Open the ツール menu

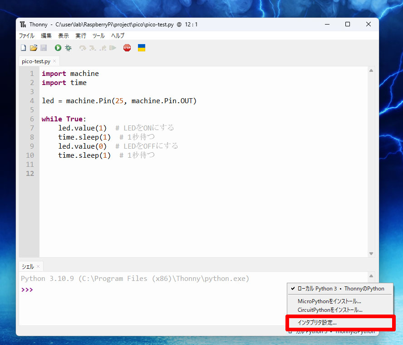[98, 36]
